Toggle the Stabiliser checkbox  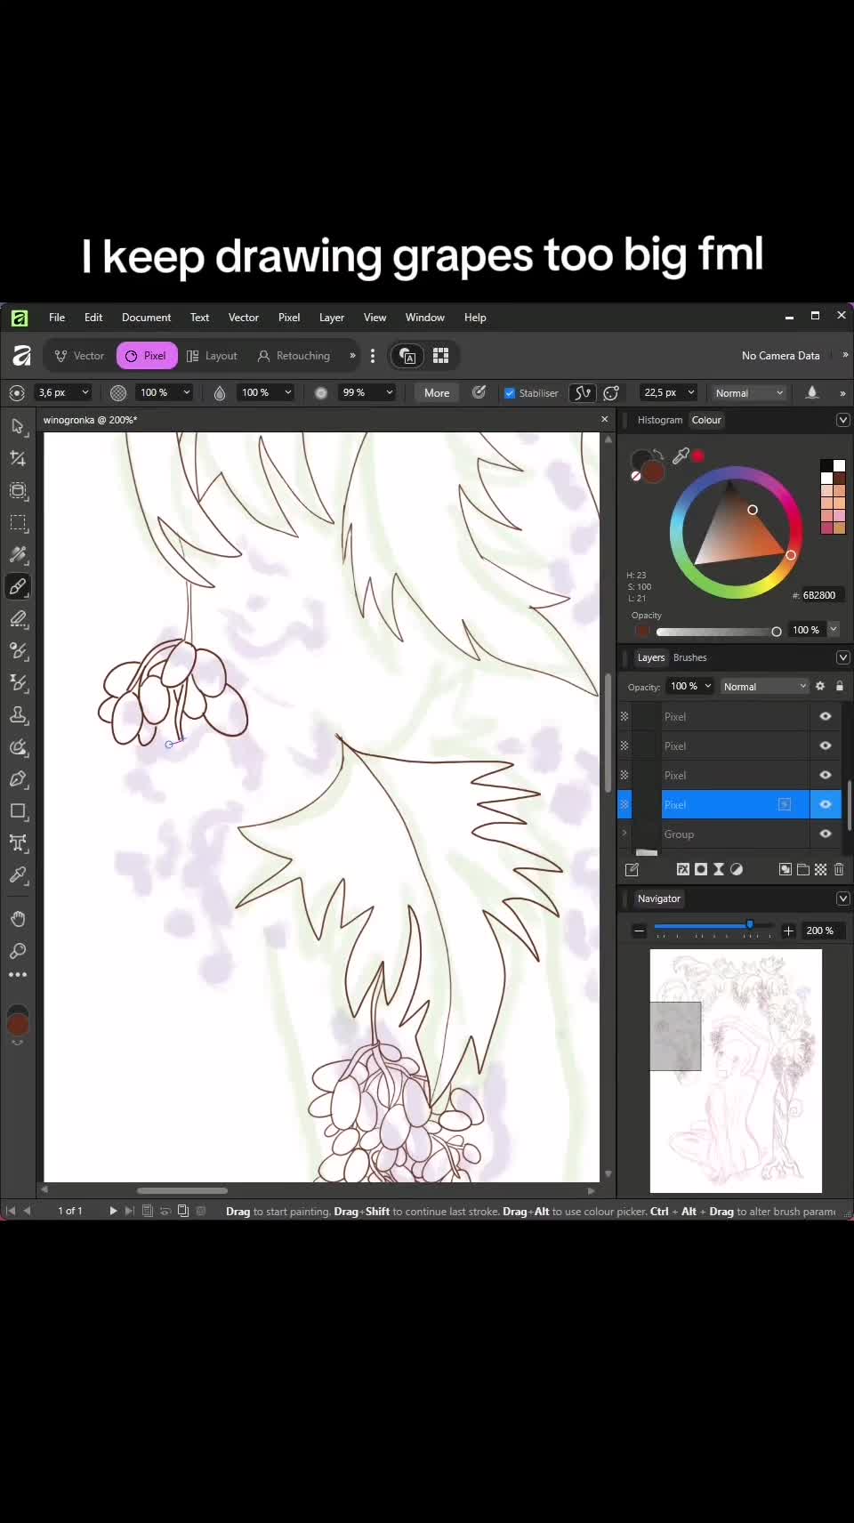[x=510, y=393]
